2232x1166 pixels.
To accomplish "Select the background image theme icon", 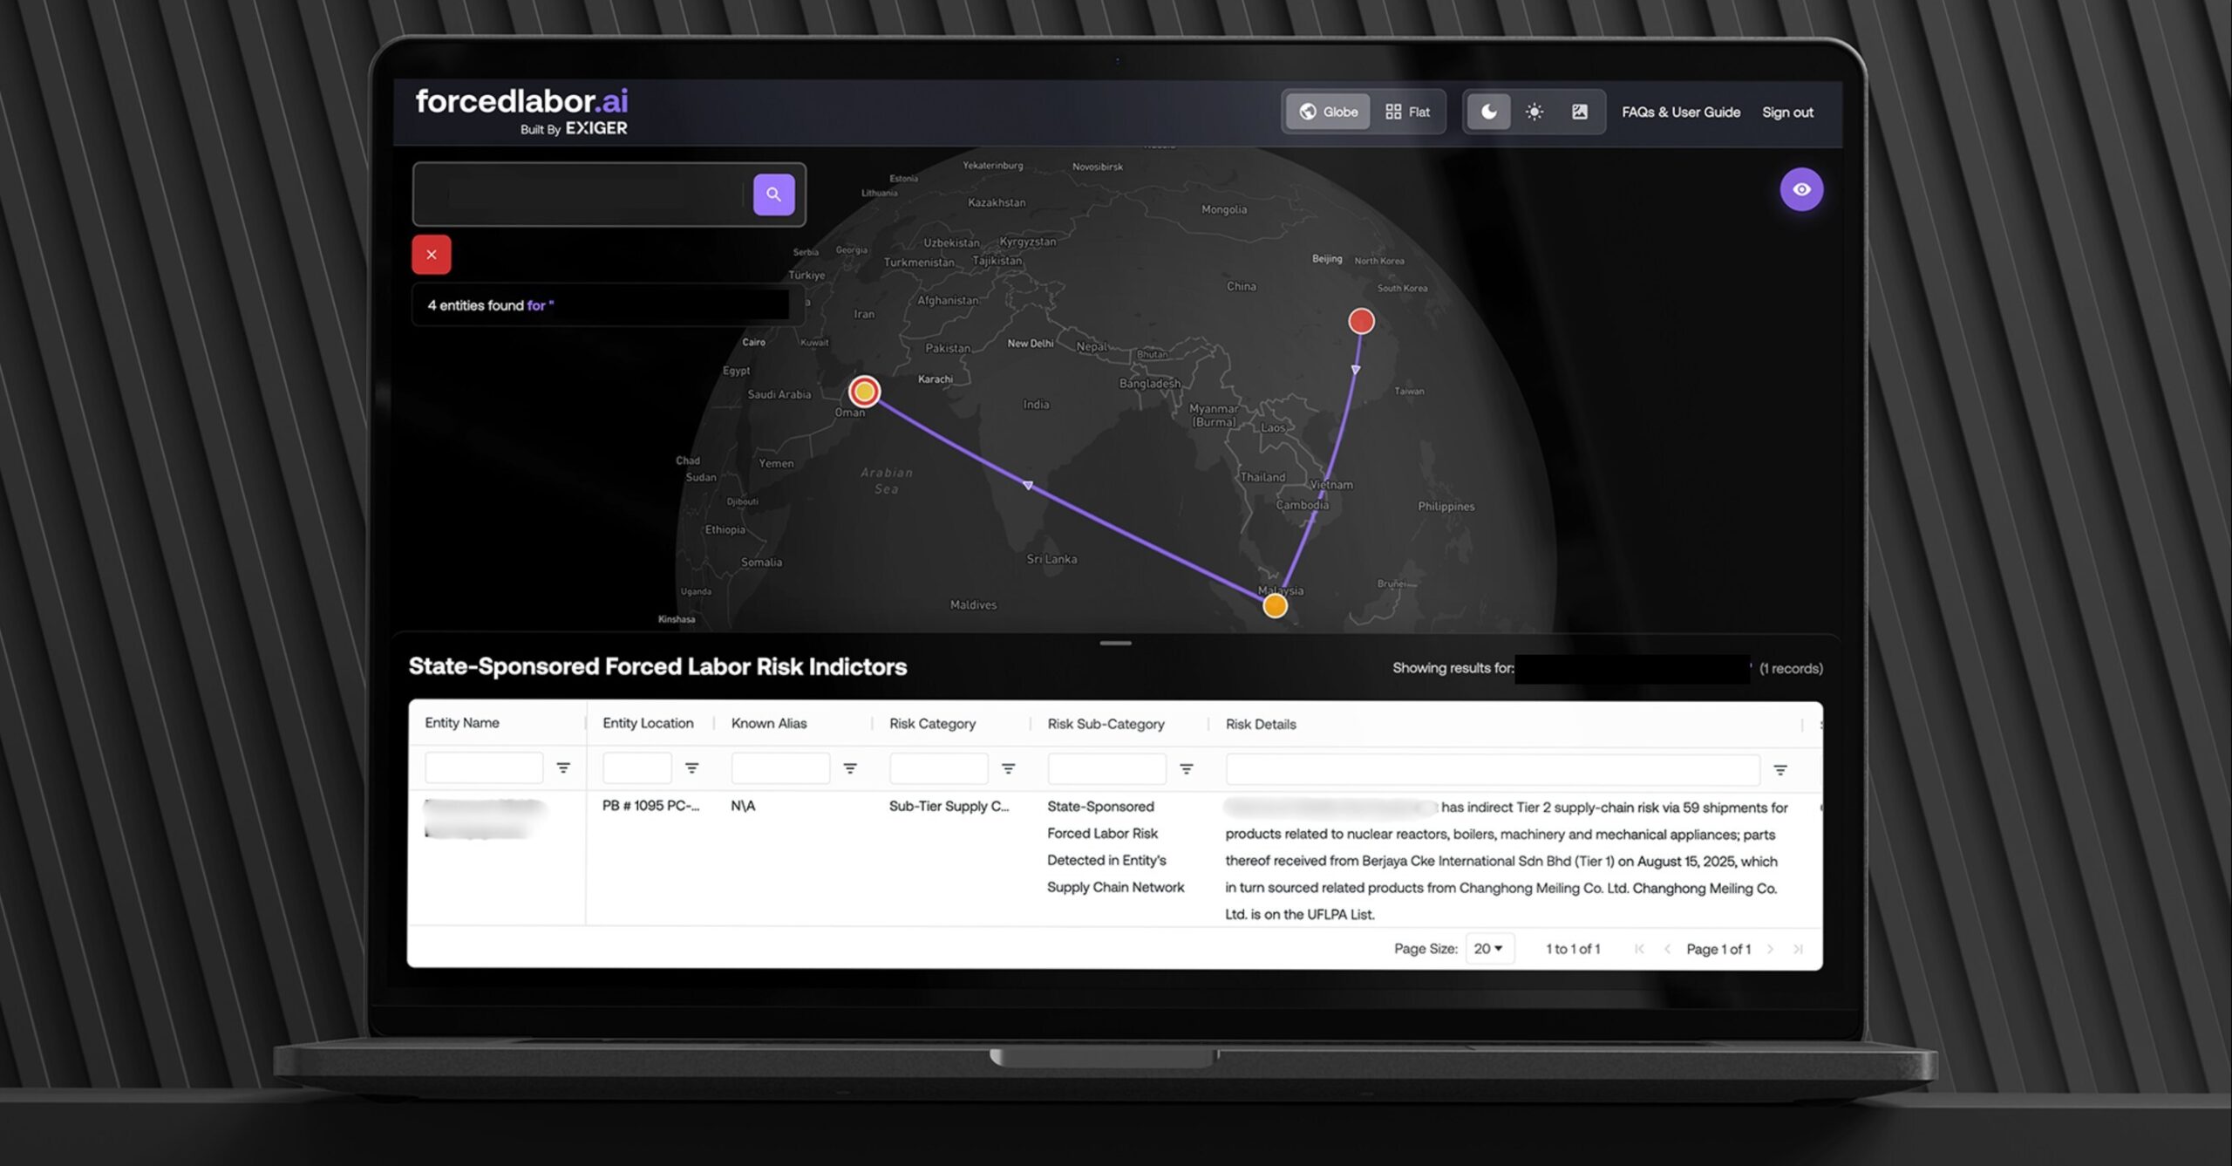I will (x=1578, y=111).
